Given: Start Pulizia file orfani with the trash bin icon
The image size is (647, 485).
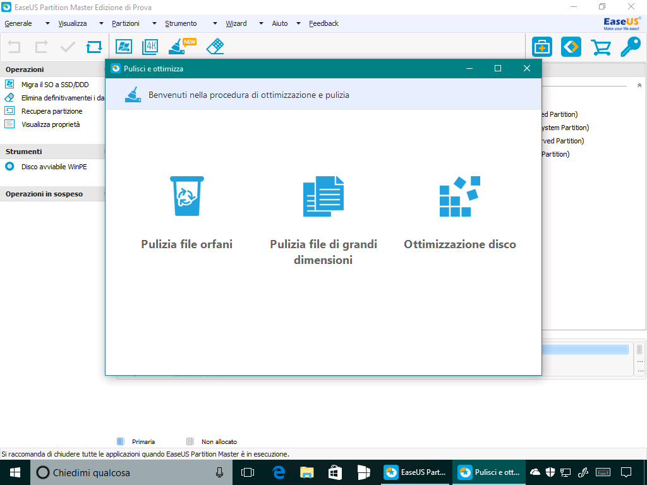Looking at the screenshot, I should coord(187,196).
